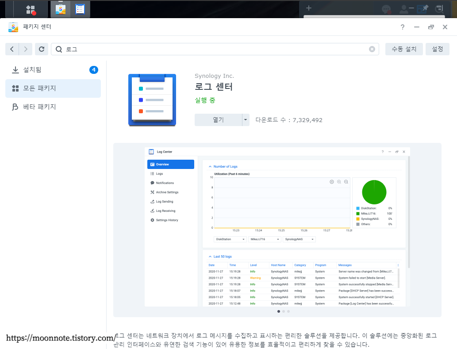Screen dimensions: 457x349
Task: Click the Synology Inc. publisher text
Action: coord(214,76)
